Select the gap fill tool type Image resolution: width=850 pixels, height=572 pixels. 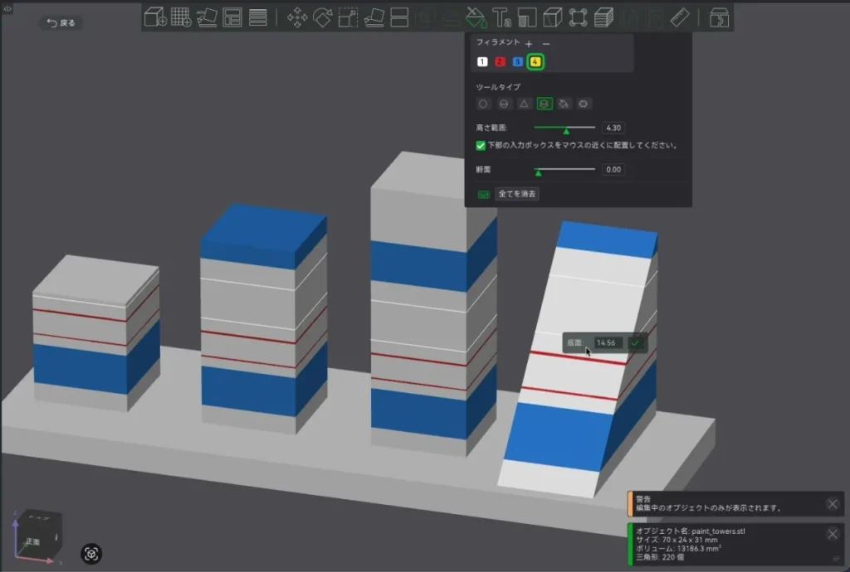point(584,104)
